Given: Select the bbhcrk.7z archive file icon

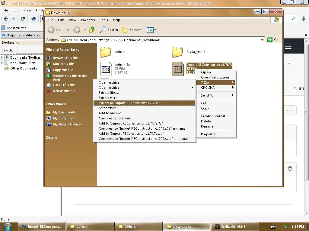Looking at the screenshot, I should click(106, 69).
